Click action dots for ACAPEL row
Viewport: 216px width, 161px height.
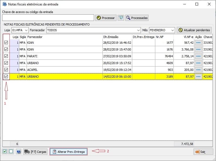(x=198, y=70)
